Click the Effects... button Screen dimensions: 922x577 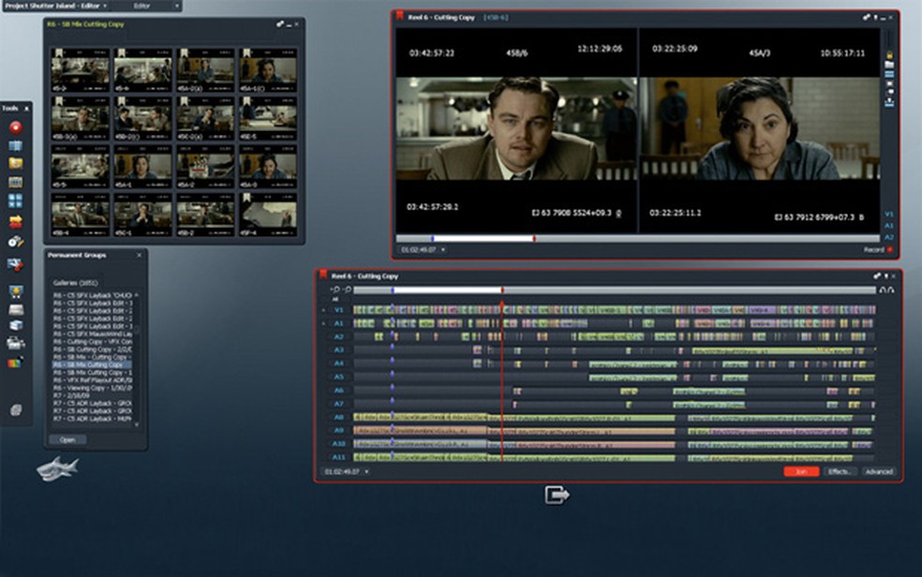click(x=840, y=471)
